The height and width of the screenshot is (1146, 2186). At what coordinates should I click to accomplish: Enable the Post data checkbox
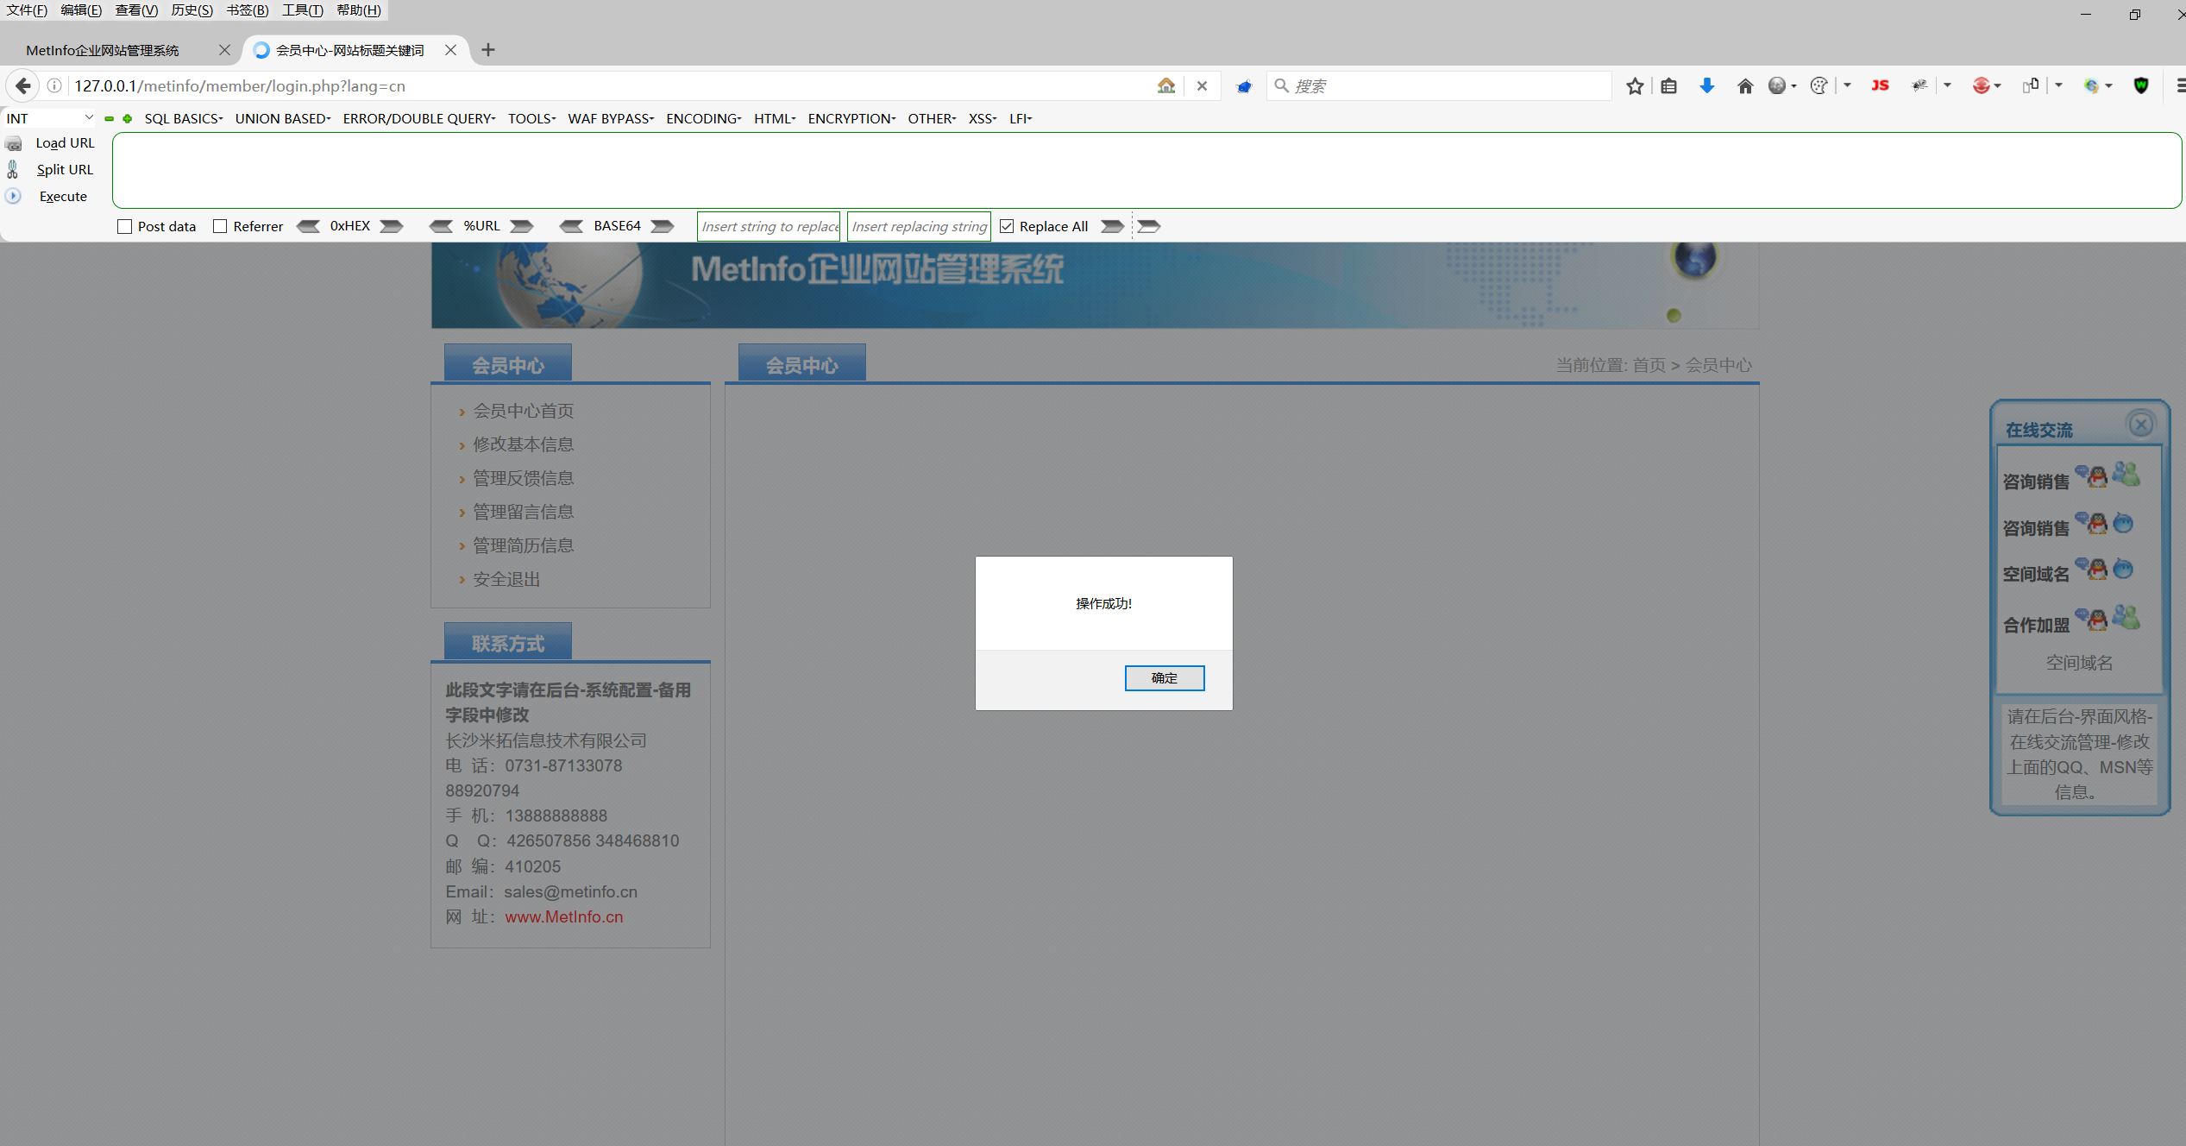pyautogui.click(x=125, y=226)
